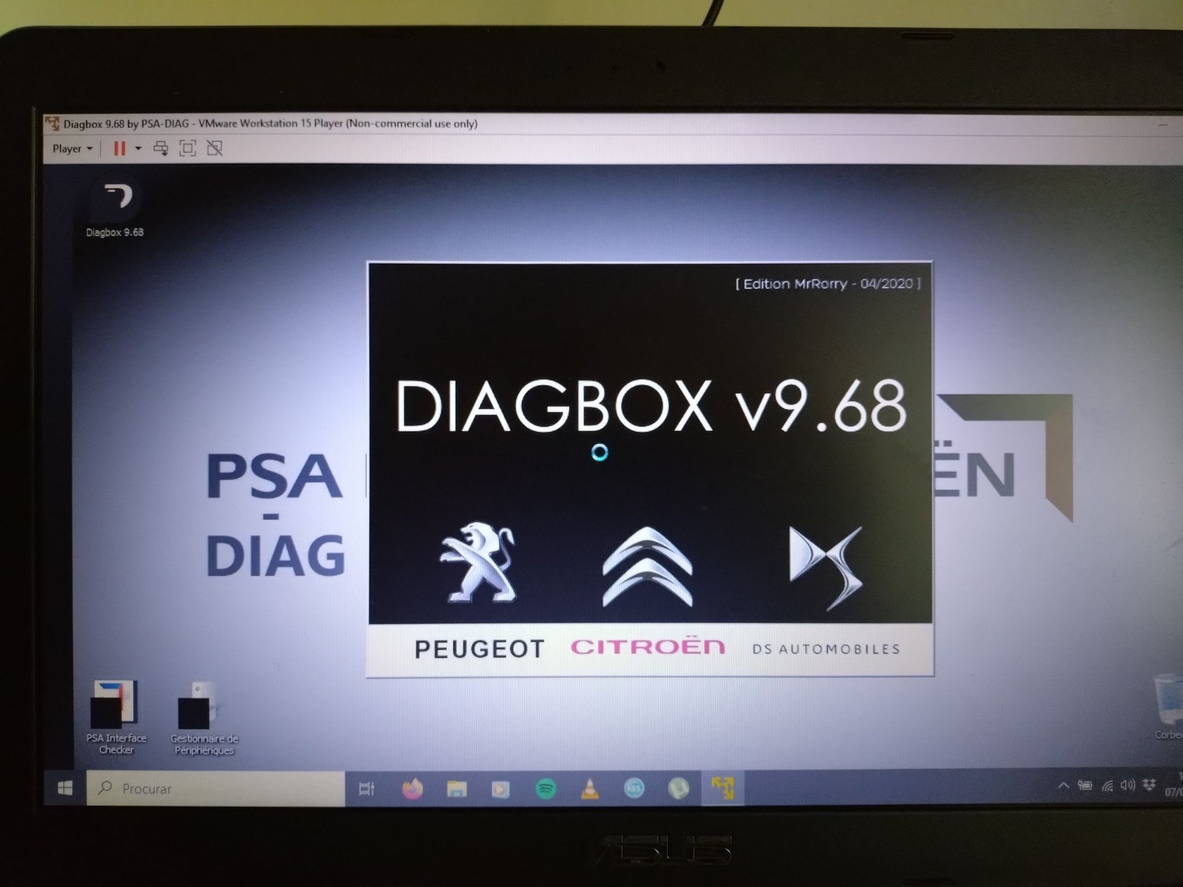Show hidden system tray icons

[x=1063, y=785]
